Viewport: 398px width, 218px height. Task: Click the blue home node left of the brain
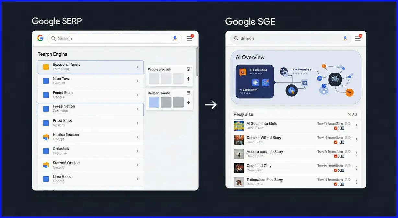[x=319, y=78]
